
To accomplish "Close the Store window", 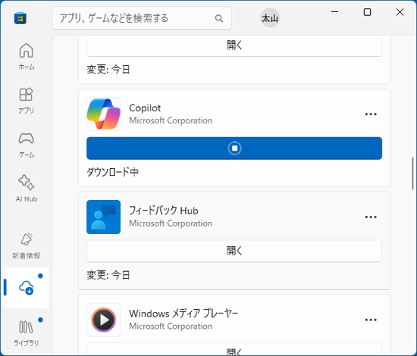I will 400,12.
